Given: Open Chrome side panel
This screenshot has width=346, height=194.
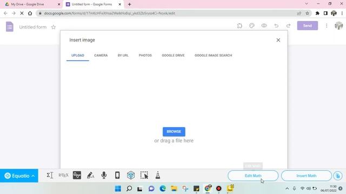Looking at the screenshot, I should pos(325,13).
